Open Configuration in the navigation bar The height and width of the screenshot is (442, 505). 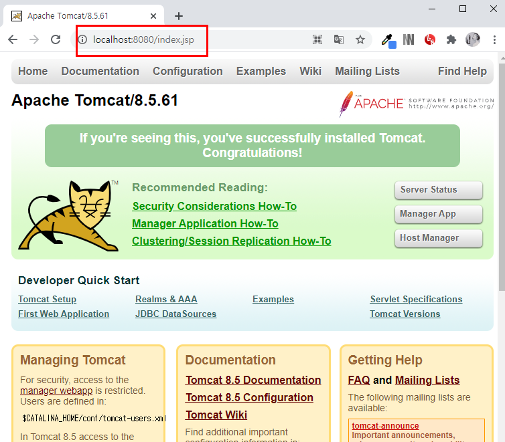pyautogui.click(x=188, y=71)
